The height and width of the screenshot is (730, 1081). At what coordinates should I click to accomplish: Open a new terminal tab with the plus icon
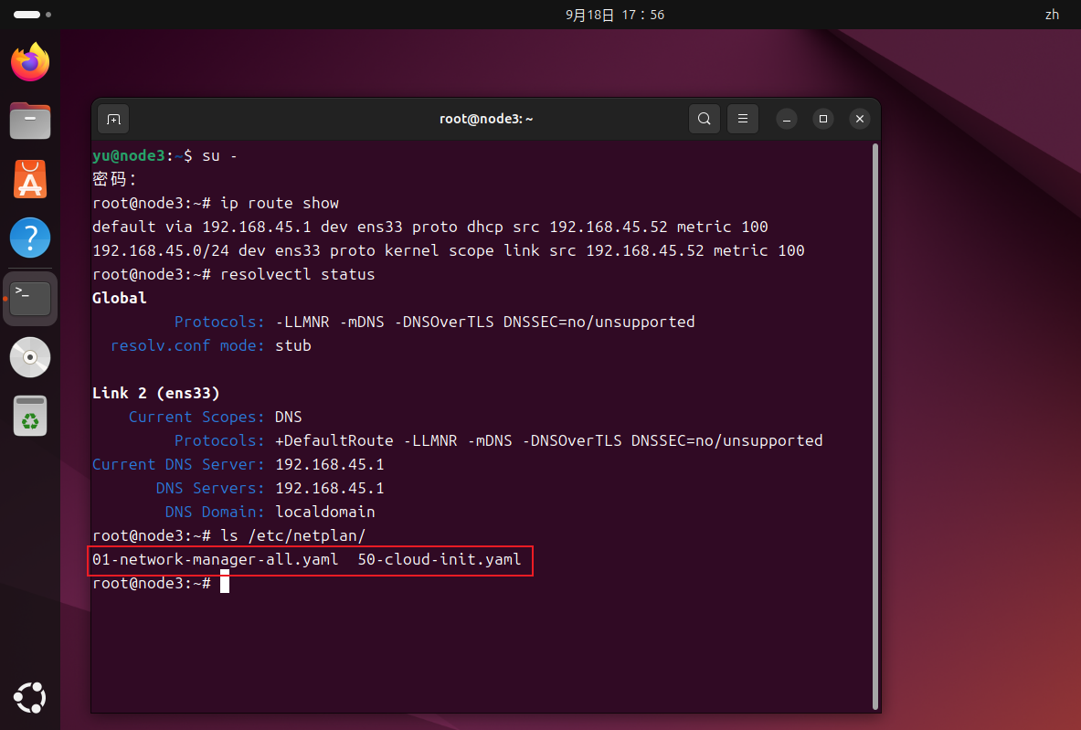click(x=113, y=119)
